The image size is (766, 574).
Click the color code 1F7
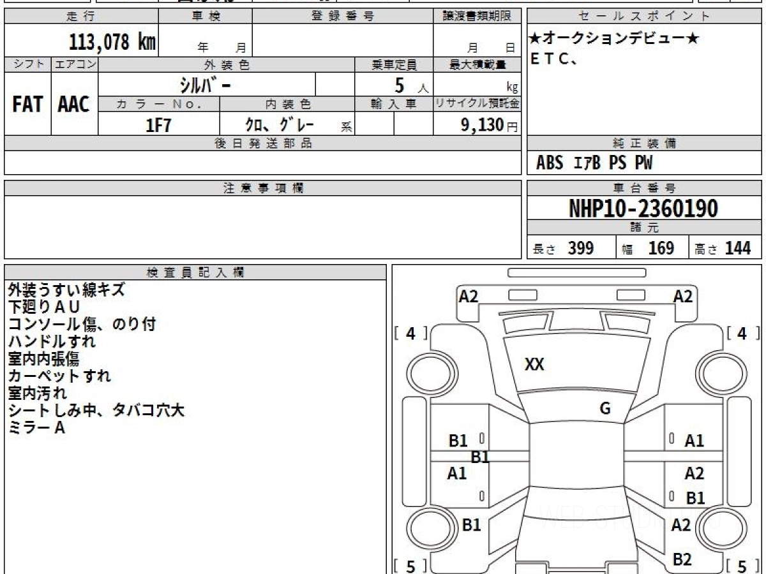[159, 125]
